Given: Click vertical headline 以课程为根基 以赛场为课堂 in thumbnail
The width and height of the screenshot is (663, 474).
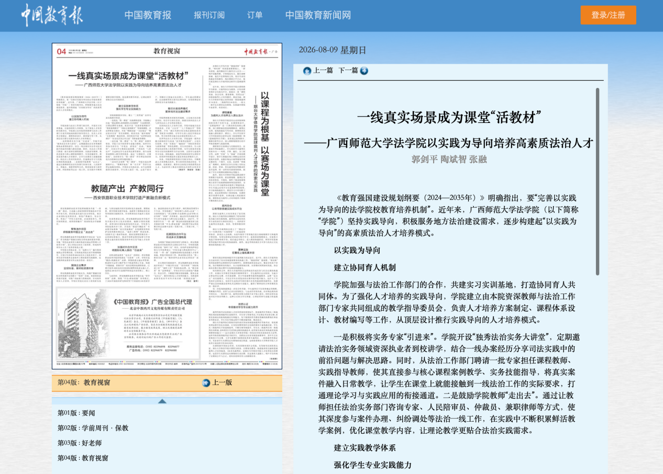Looking at the screenshot, I should tap(265, 144).
